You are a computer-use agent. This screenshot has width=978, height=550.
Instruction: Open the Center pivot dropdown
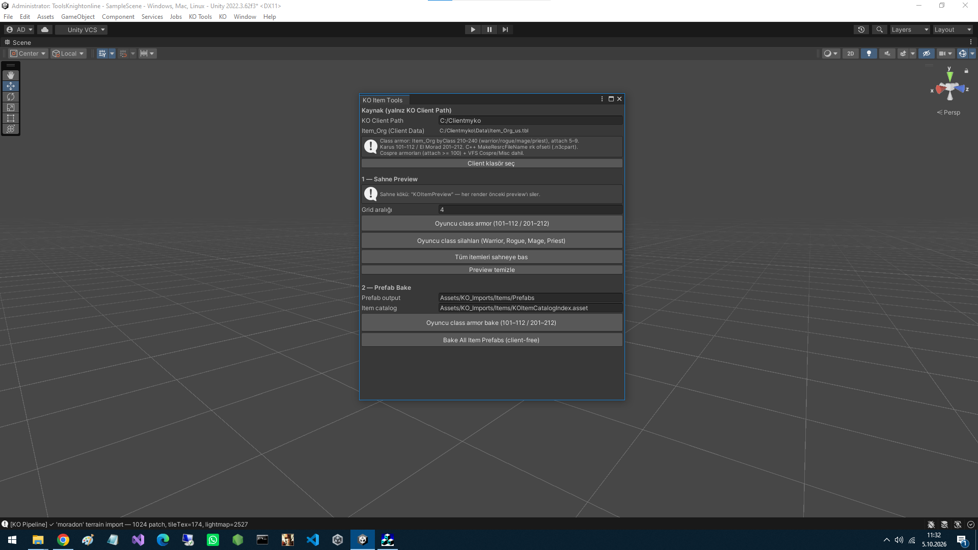coord(29,53)
